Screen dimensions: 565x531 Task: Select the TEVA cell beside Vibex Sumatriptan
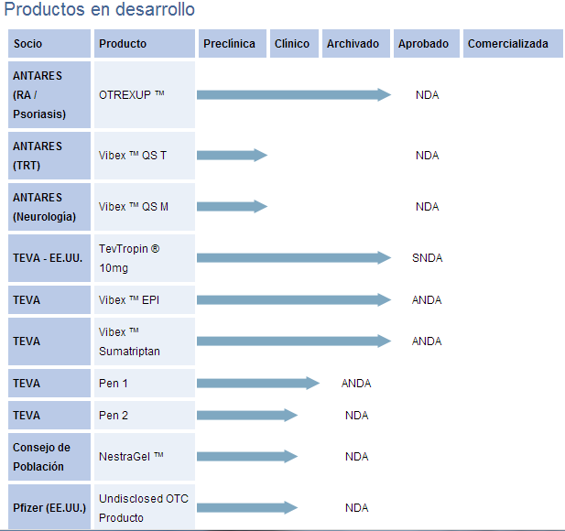[49, 341]
